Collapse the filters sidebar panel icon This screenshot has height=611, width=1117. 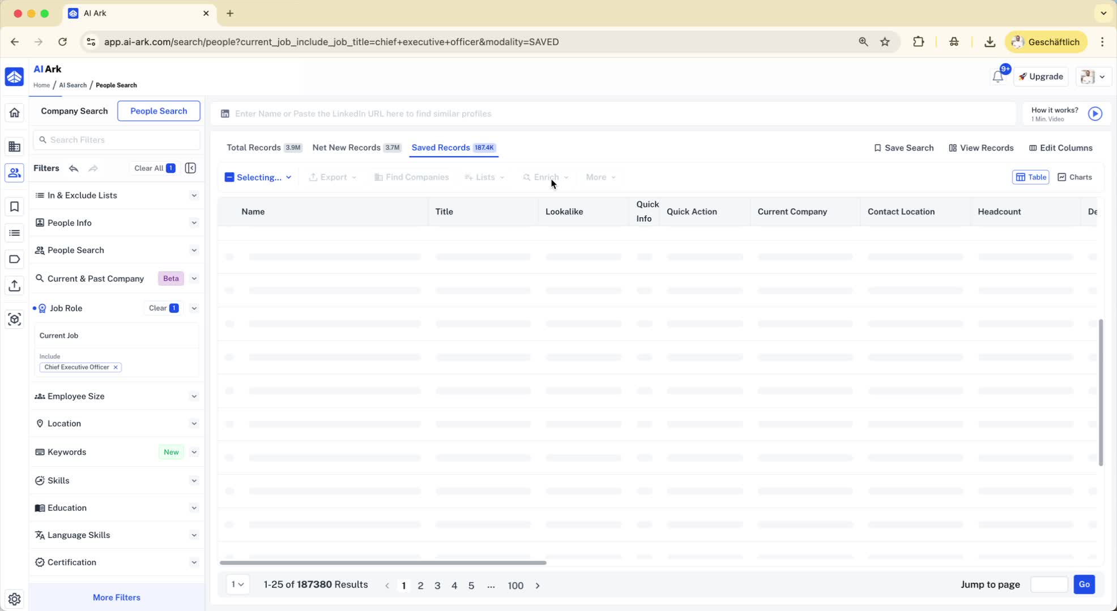(190, 168)
